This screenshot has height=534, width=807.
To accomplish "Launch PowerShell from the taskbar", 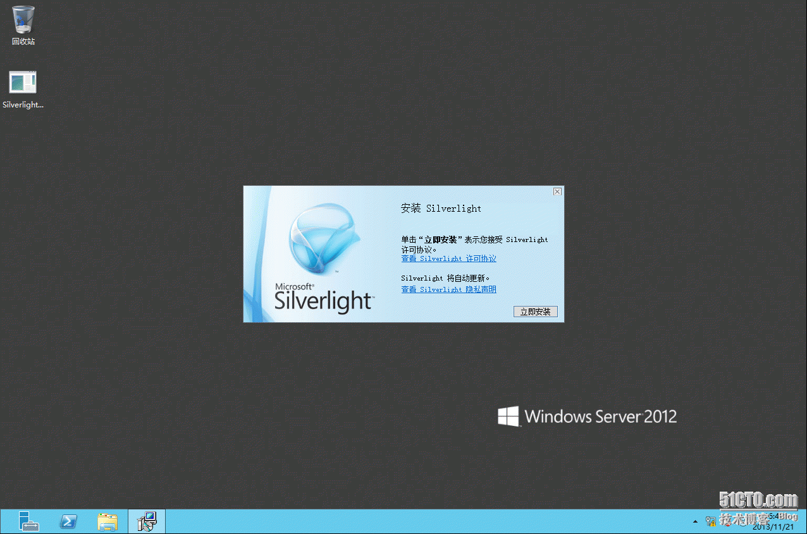I will (68, 521).
